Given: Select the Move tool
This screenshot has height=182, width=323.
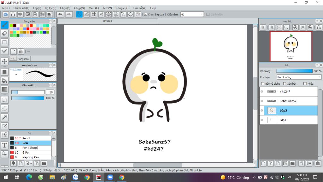Looking at the screenshot, I should (x=4, y=61).
